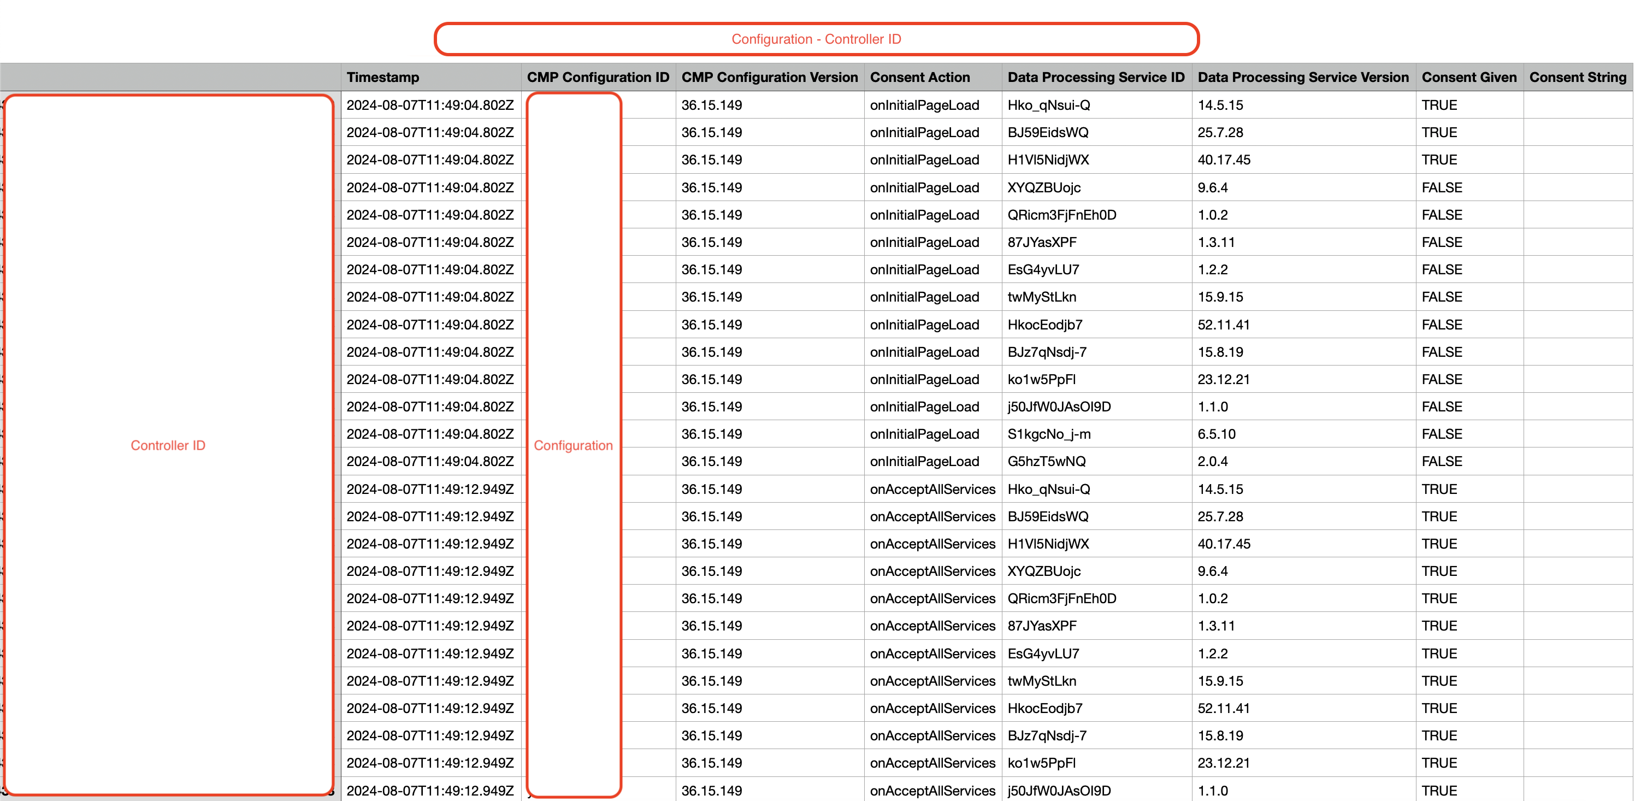
Task: Click the Data Processing Service ID header
Action: (1096, 77)
